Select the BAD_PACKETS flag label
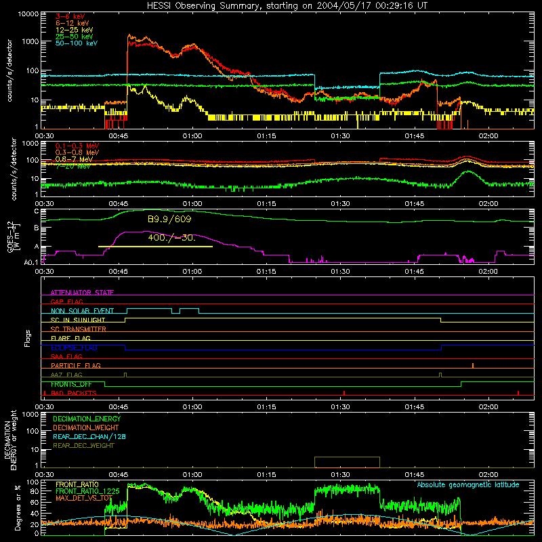The height and width of the screenshot is (542, 542). (x=74, y=393)
